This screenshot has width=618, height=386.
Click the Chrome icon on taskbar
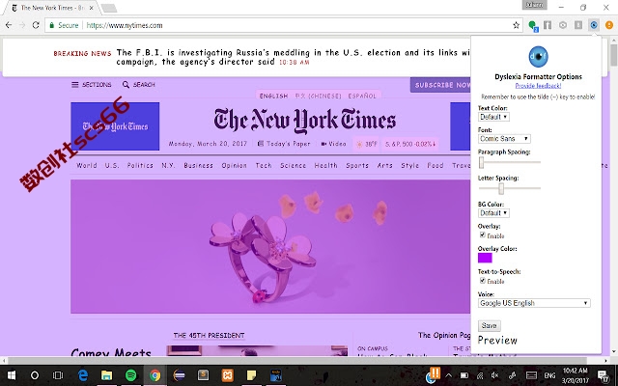[x=154, y=375]
